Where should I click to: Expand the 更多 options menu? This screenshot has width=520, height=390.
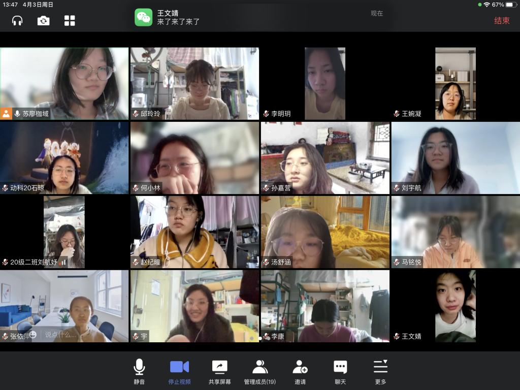coord(380,371)
